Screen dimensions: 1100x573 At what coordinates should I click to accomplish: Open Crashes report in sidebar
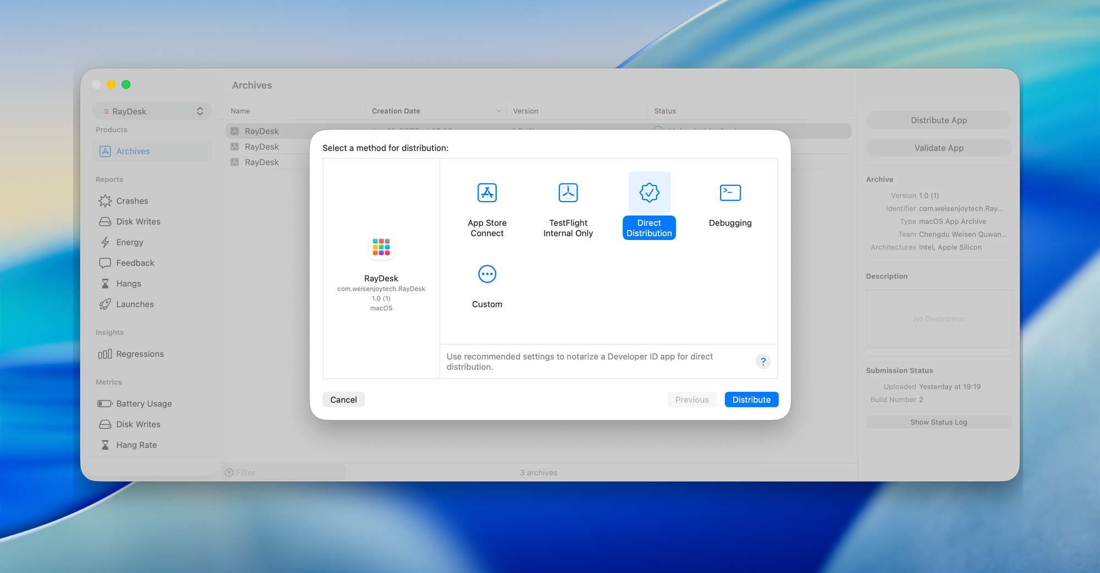[132, 201]
